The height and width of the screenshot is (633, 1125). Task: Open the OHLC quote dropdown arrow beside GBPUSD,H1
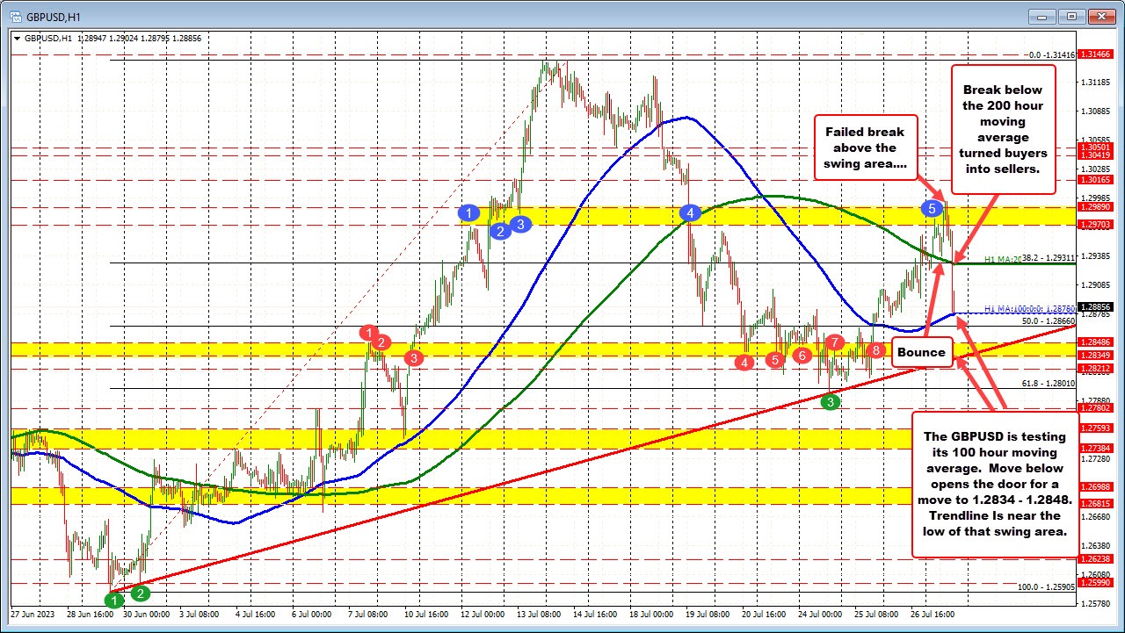(x=18, y=39)
